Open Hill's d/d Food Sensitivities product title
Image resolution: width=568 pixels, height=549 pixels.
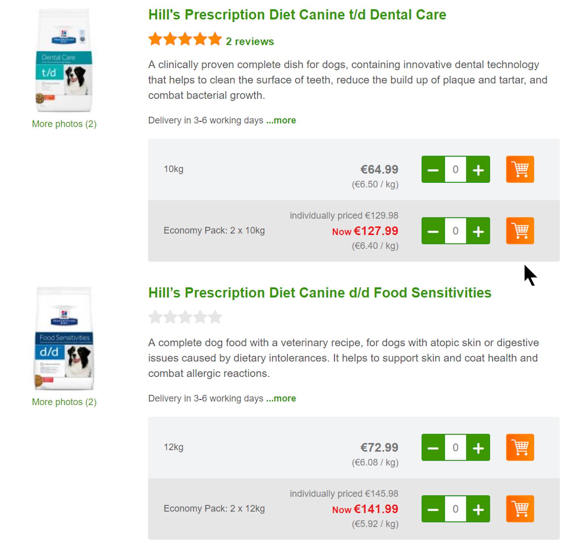(x=319, y=293)
